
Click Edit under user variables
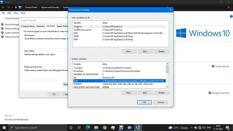coord(145,52)
